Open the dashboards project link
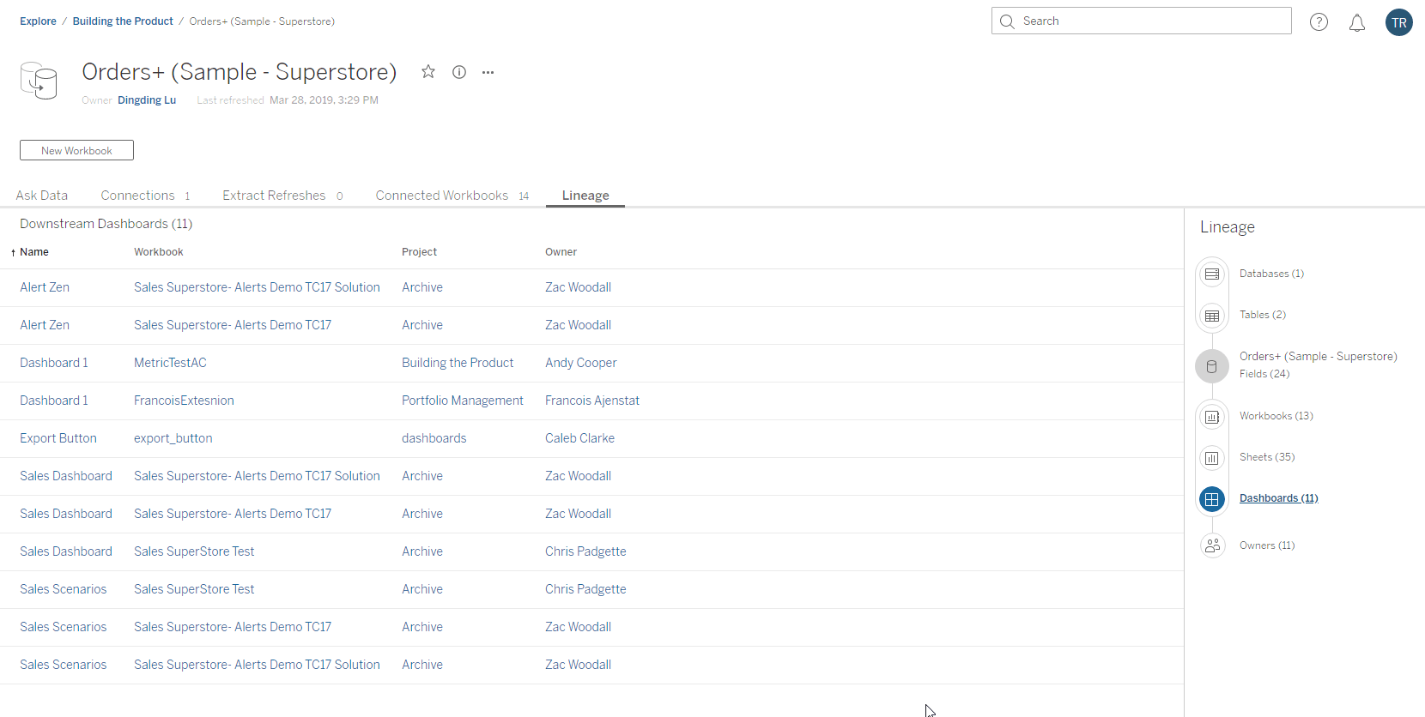Image resolution: width=1425 pixels, height=717 pixels. coord(434,438)
